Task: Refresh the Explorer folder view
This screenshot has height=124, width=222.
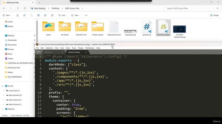Action: [x=25, y=8]
